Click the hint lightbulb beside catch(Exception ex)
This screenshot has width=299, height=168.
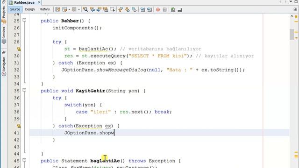19,126
